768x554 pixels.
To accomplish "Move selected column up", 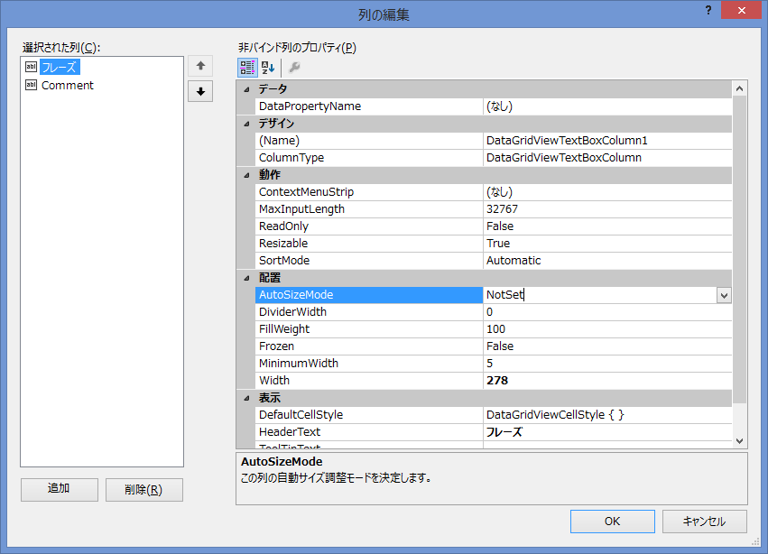I will 200,66.
